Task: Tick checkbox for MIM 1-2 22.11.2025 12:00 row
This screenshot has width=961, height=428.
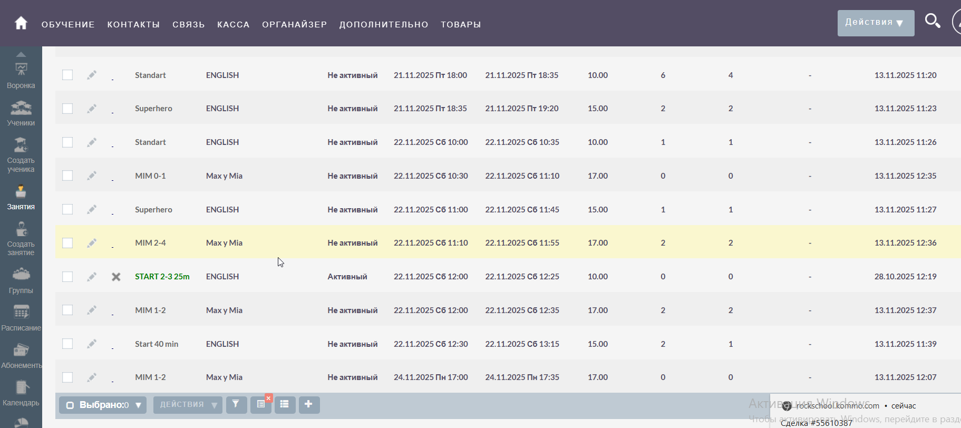Action: [67, 310]
